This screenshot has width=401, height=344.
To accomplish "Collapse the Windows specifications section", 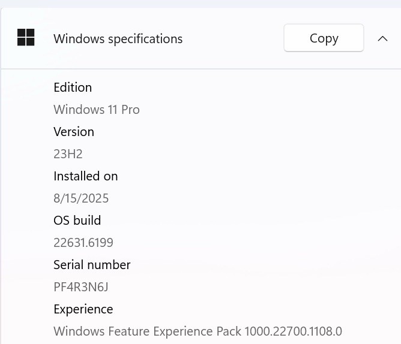I will pos(382,39).
